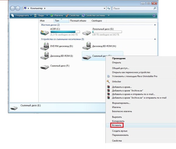176x149 pixels.
Task: Collapse the Жесткие диски group
Action: tap(155, 25)
